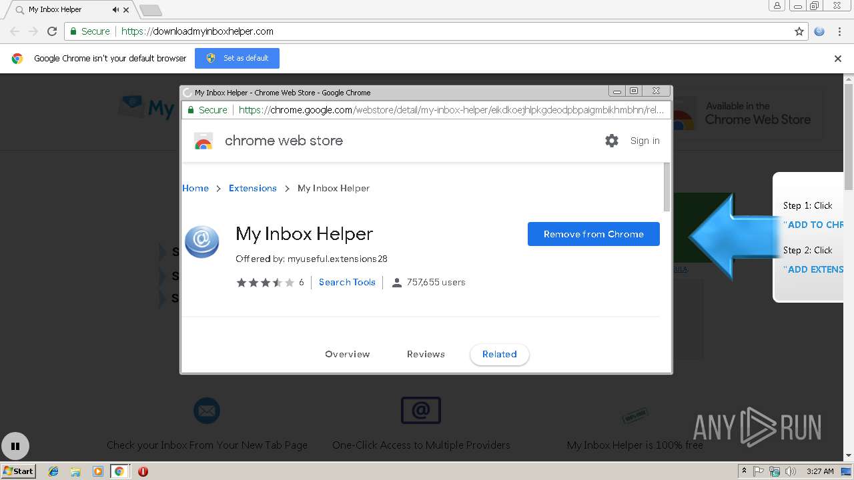This screenshot has width=854, height=480.
Task: Click the system clock showing 3:27 AM
Action: tap(820, 471)
